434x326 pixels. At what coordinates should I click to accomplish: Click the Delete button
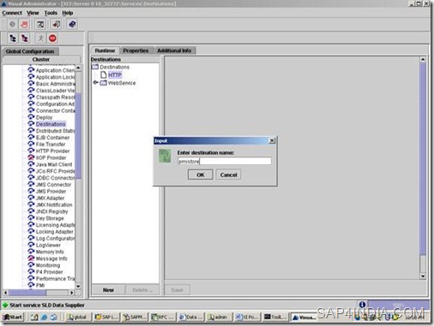pyautogui.click(x=142, y=290)
